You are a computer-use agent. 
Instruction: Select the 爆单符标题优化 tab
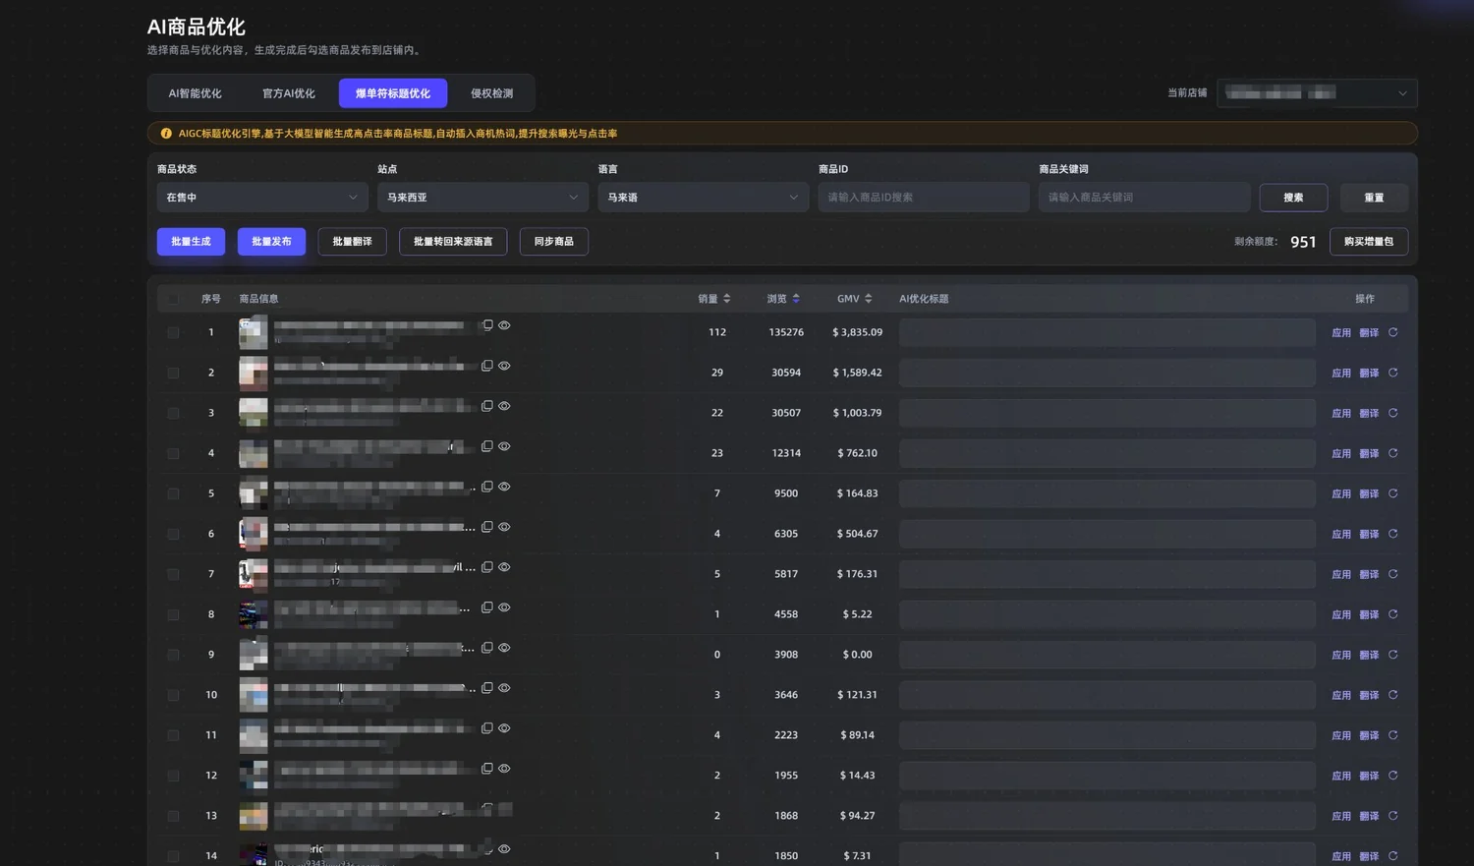[x=393, y=93]
